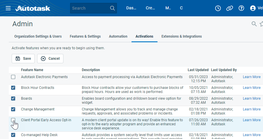263x139 pixels.
Task: Switch to Features & Settings tab
Action: [x=85, y=36]
